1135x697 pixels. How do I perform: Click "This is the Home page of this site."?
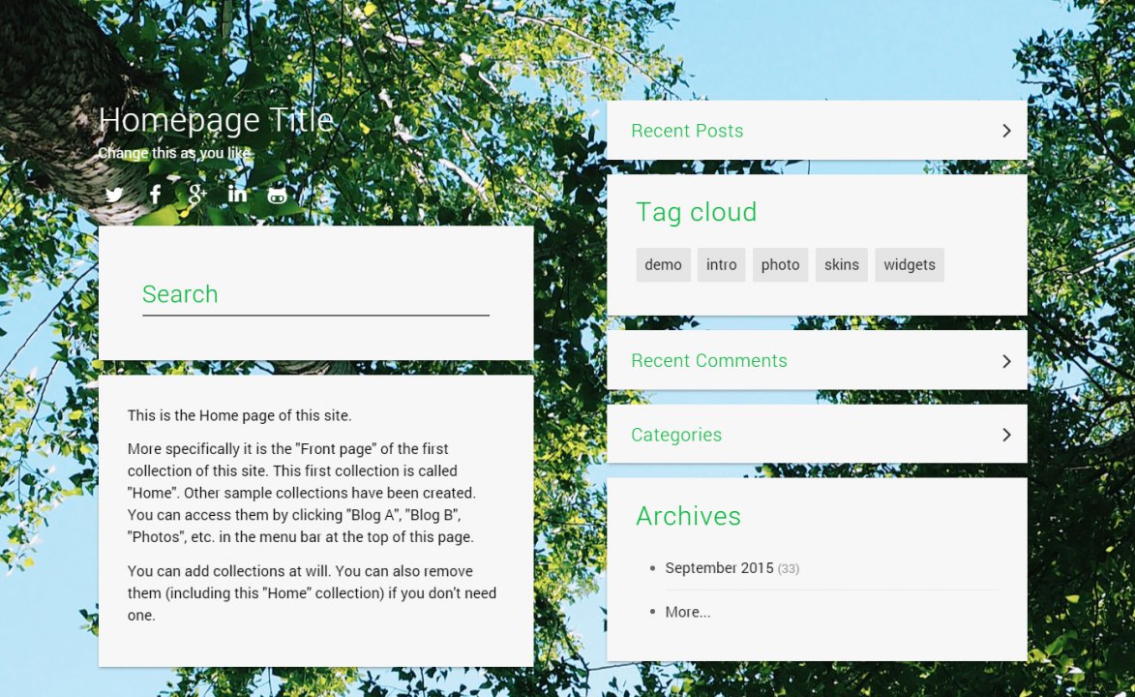click(240, 416)
